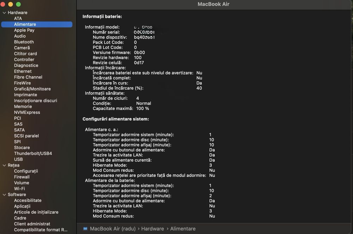Open Thunderbolt/USB4 in the sidebar

coord(33,154)
